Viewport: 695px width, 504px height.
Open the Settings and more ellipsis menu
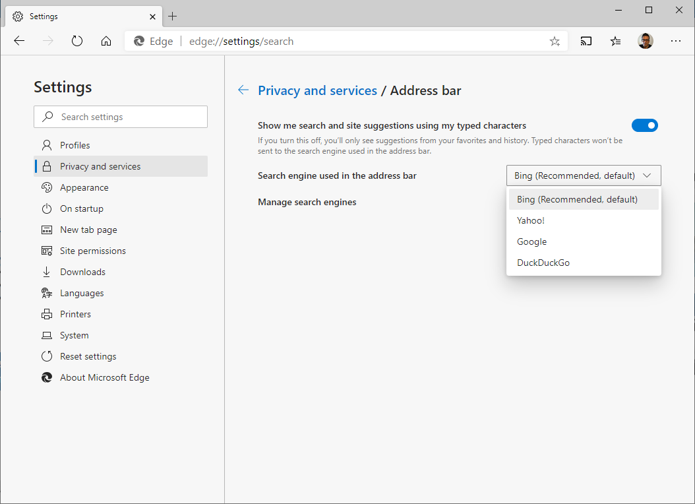[675, 41]
